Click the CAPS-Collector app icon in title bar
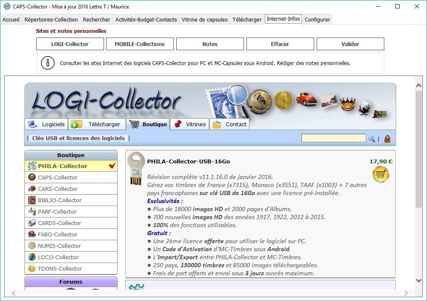The height and width of the screenshot is (301, 427). click(7, 6)
